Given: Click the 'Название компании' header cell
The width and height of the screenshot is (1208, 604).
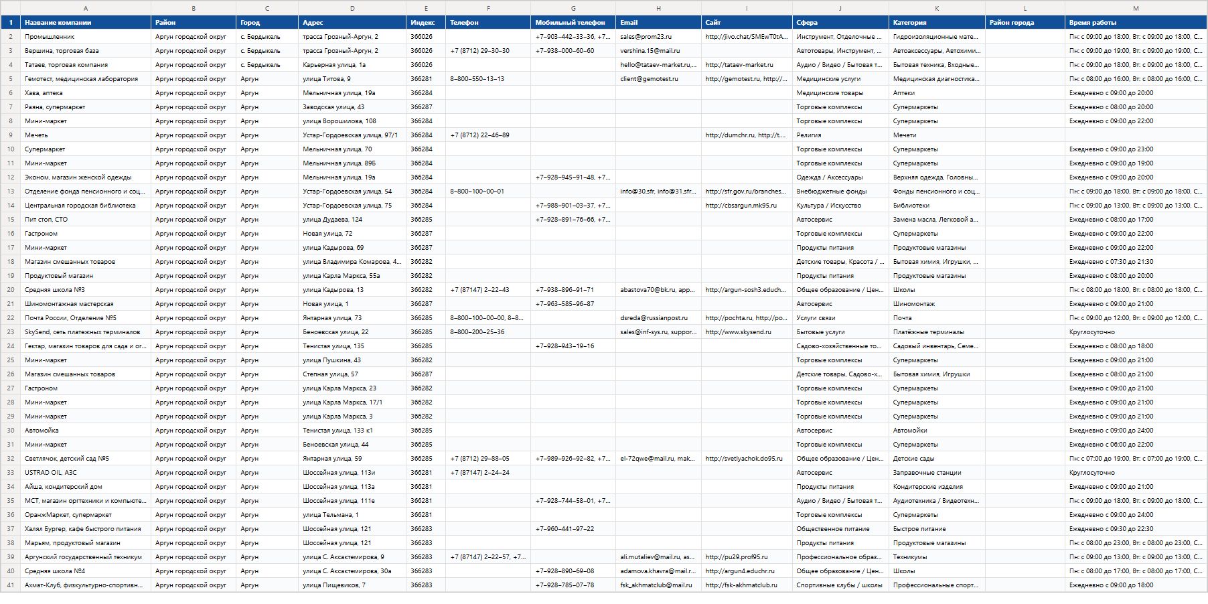Looking at the screenshot, I should [x=86, y=22].
